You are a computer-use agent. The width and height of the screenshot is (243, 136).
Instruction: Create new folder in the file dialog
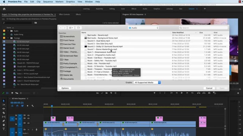pos(78,28)
